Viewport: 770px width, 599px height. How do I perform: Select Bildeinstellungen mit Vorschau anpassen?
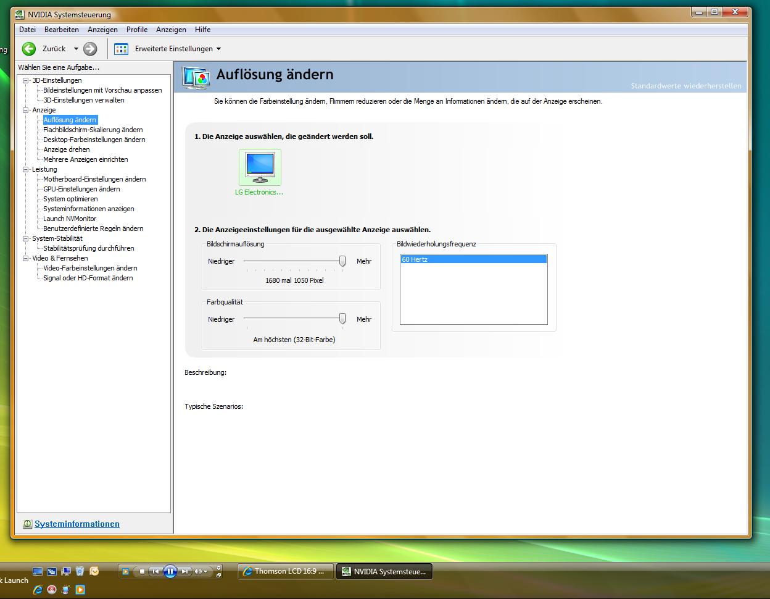pyautogui.click(x=102, y=90)
